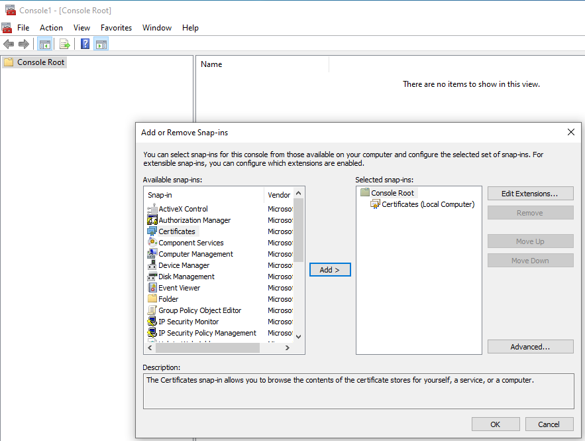Screen dimensions: 585x441
Task: Click the Description text box
Action: click(x=358, y=391)
